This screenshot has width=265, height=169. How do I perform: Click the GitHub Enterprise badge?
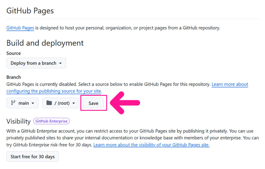tap(51, 121)
